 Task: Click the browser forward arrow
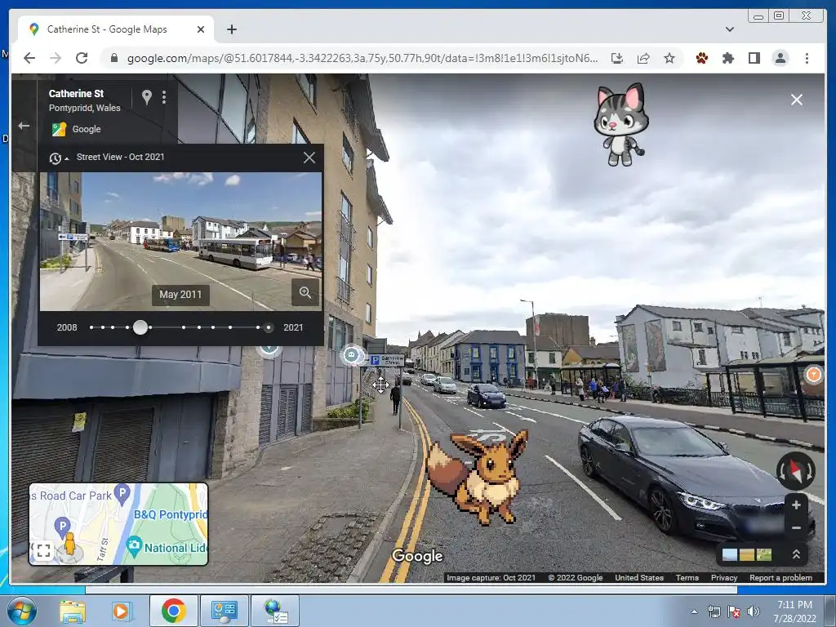(x=56, y=58)
